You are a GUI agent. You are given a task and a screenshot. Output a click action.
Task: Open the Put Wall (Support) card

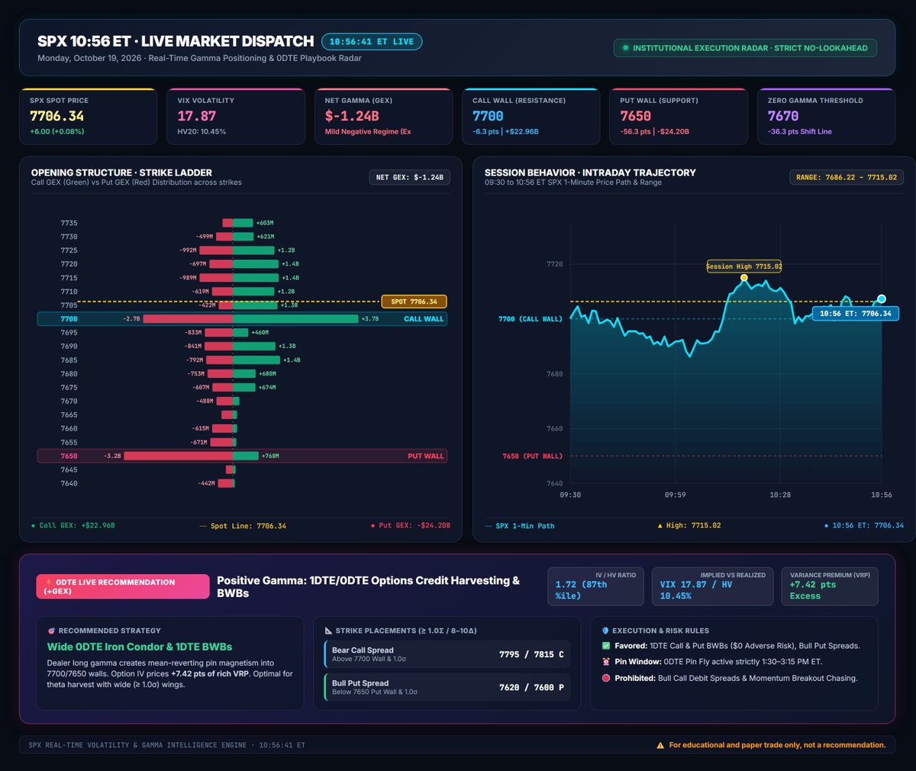coord(679,116)
